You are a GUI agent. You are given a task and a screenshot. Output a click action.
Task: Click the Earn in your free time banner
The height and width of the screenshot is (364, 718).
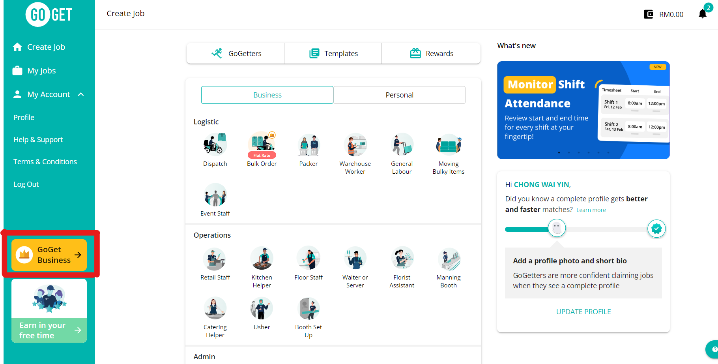click(x=49, y=310)
